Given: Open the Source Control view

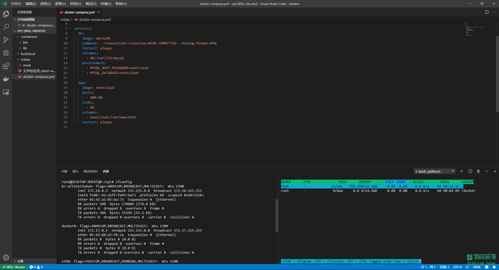Looking at the screenshot, I should click(x=6, y=40).
